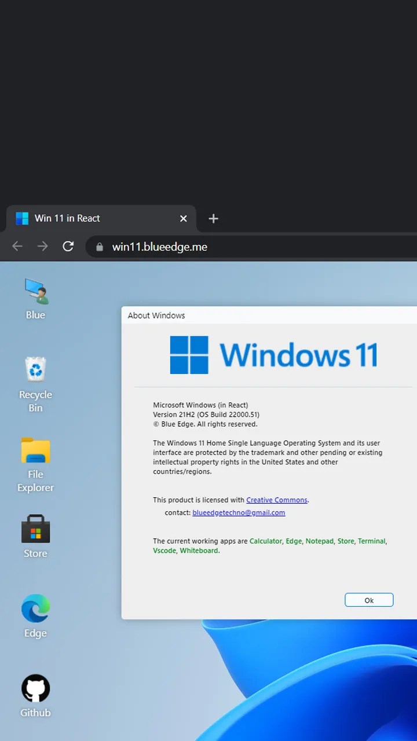Click the Blue Edge copyright line
417x741 pixels.
tap(205, 424)
